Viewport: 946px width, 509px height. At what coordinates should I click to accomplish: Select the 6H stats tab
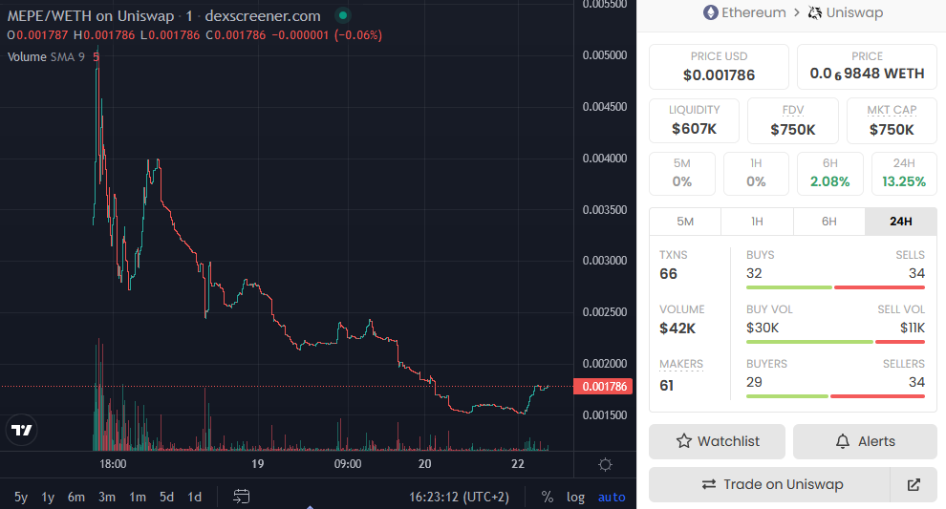[829, 222]
